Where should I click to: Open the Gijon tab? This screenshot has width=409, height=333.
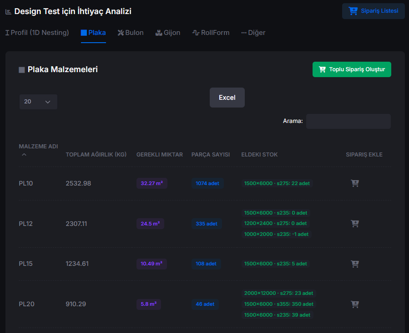[x=168, y=33]
